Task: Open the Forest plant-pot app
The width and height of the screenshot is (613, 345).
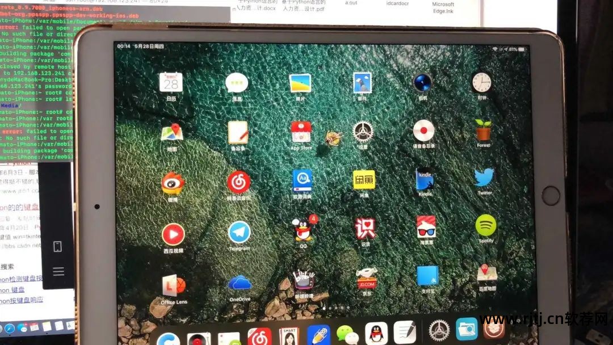Action: pyautogui.click(x=483, y=130)
